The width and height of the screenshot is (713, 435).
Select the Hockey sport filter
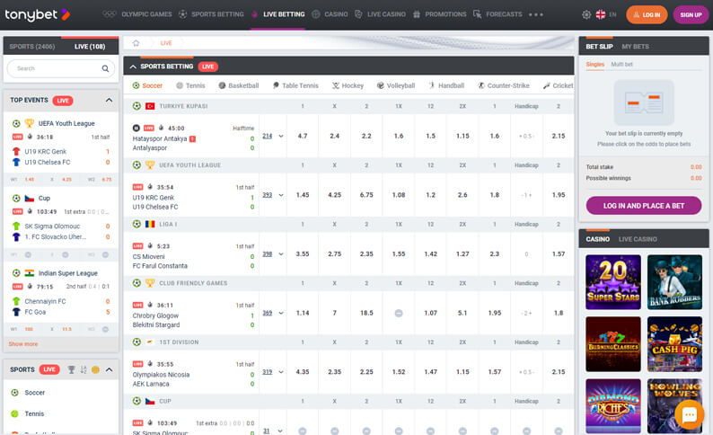pyautogui.click(x=347, y=85)
